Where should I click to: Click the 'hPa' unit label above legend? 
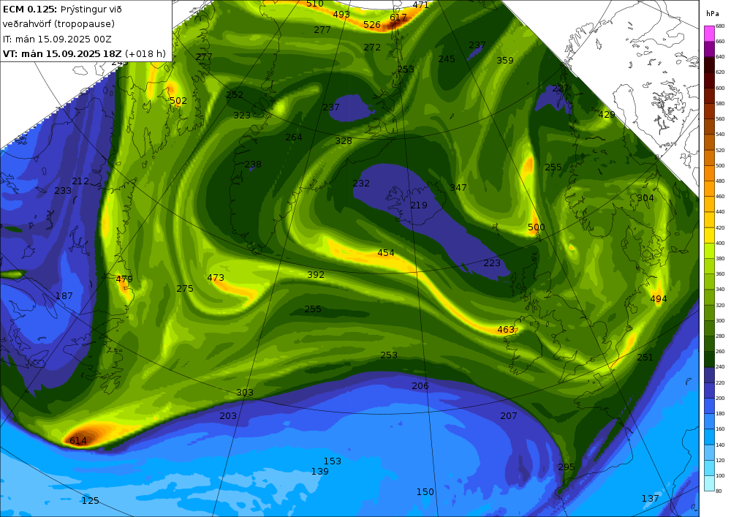pyautogui.click(x=713, y=14)
